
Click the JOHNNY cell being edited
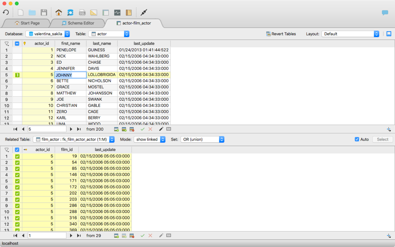[71, 75]
